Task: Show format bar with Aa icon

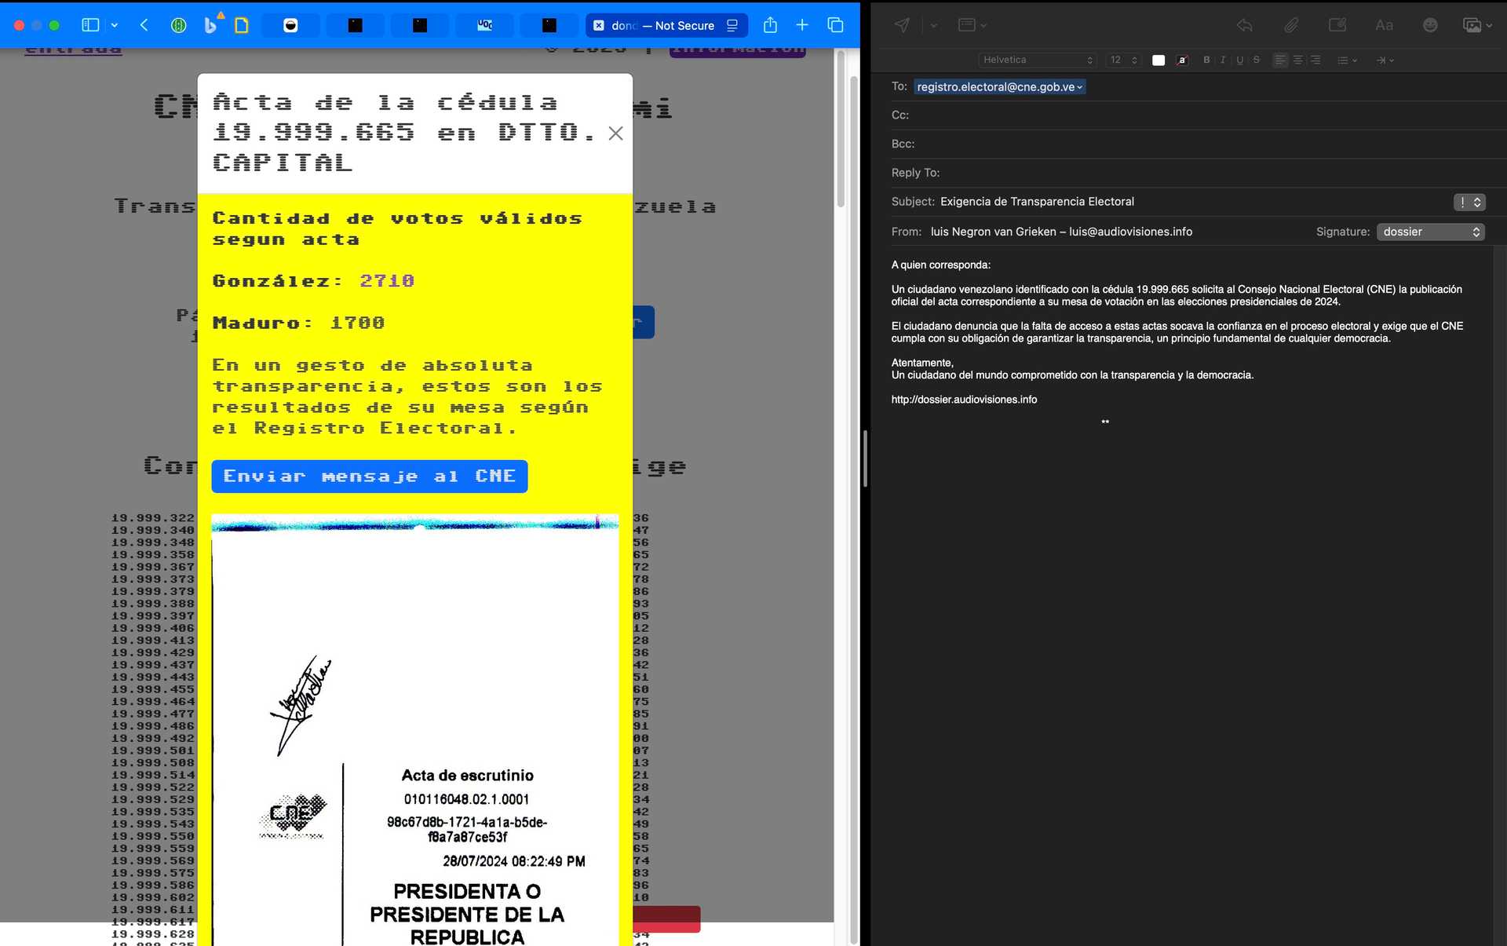Action: point(1384,25)
